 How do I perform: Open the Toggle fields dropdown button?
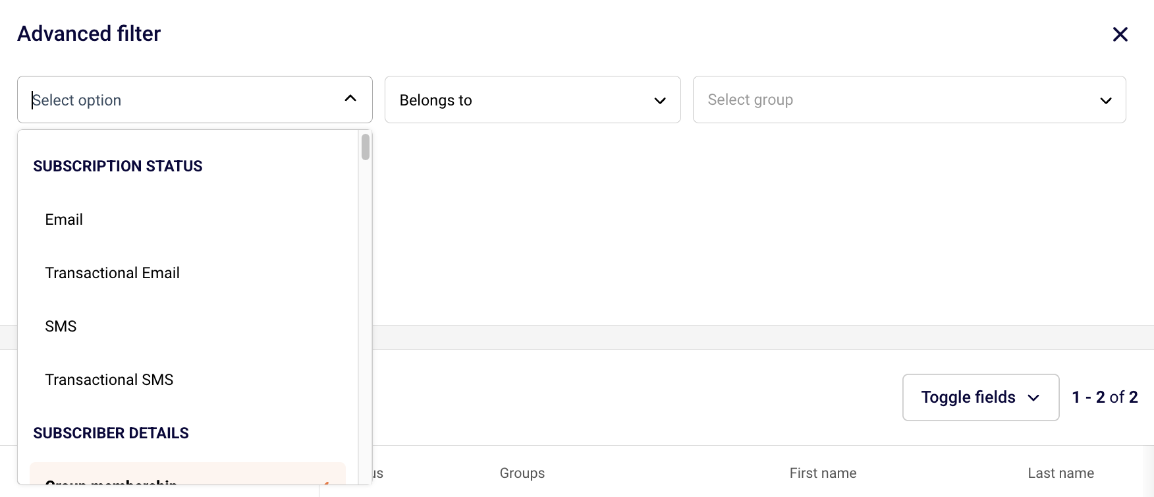pos(980,397)
